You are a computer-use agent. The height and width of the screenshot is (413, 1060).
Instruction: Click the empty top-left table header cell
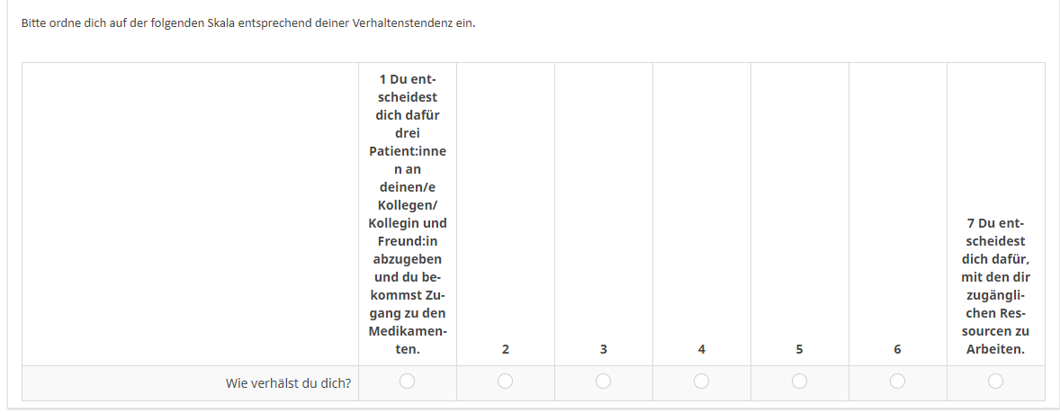point(190,214)
